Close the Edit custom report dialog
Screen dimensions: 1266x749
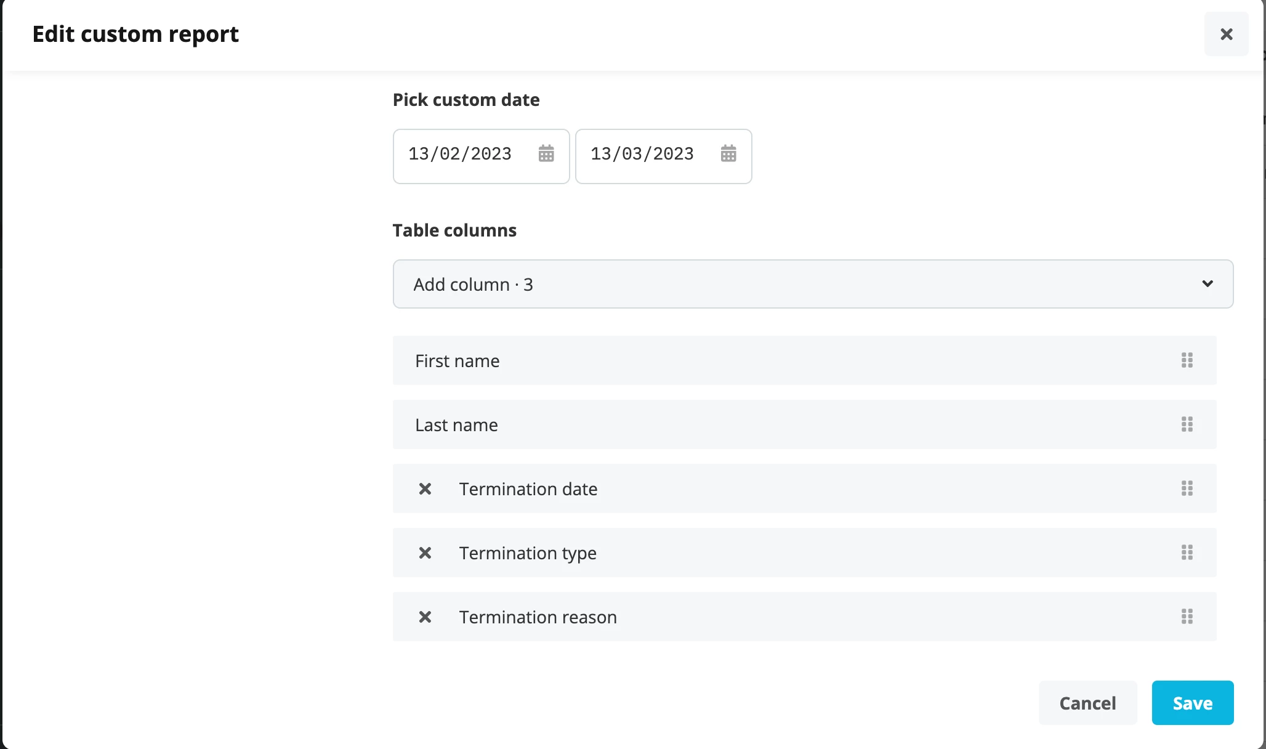(x=1227, y=34)
